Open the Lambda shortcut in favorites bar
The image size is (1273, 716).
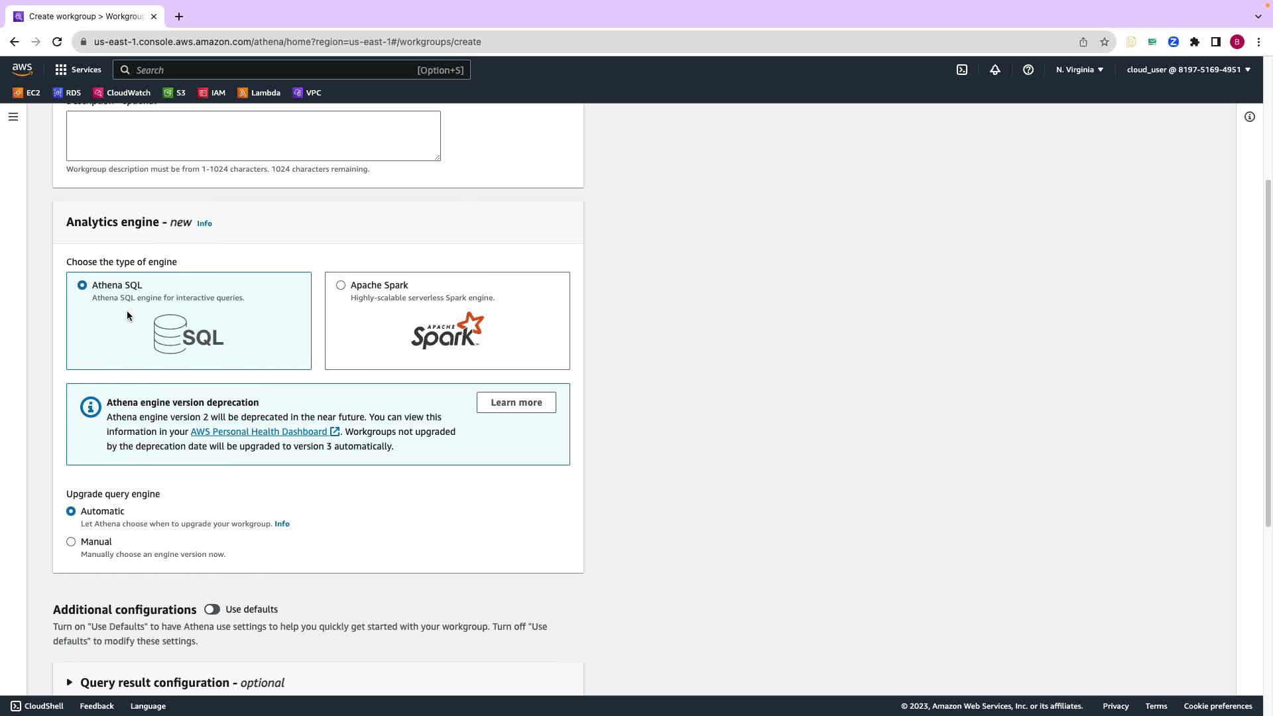(x=259, y=93)
